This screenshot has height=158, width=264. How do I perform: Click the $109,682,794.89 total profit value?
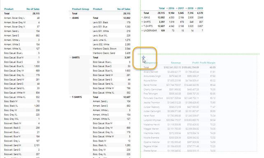tap(190, 68)
